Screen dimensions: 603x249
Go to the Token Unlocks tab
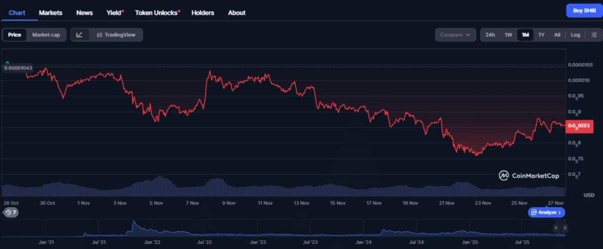coord(157,12)
